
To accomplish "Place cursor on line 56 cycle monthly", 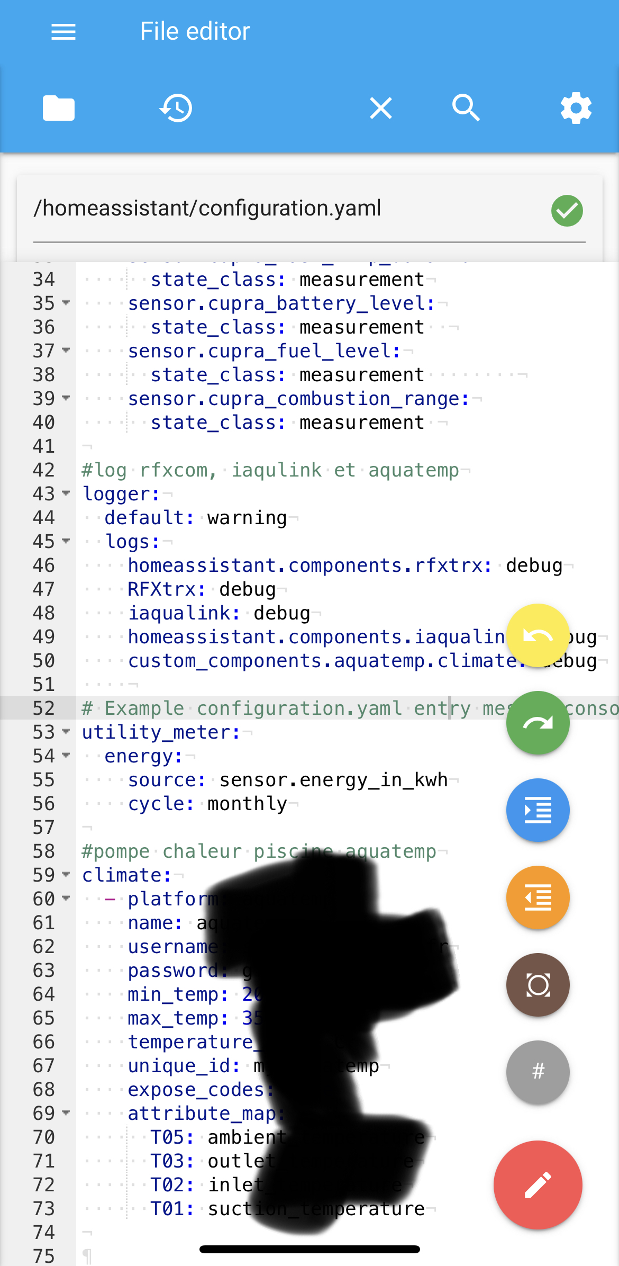I will (x=247, y=804).
